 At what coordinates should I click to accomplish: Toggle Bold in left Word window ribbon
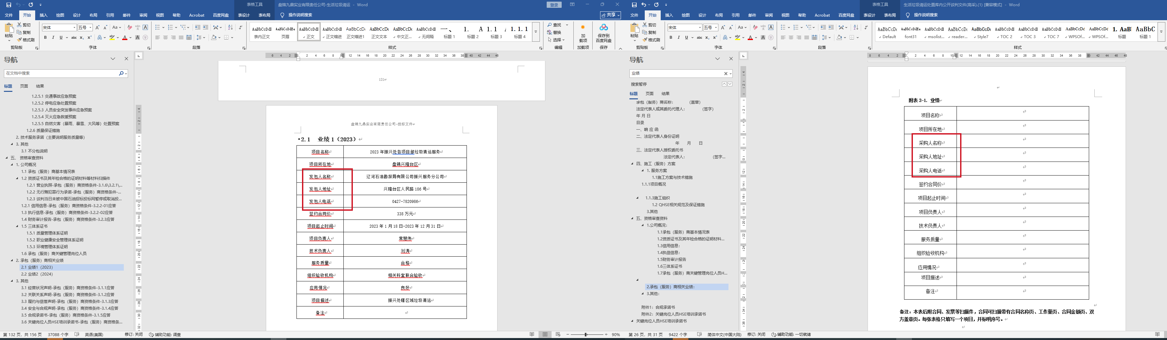(45, 37)
